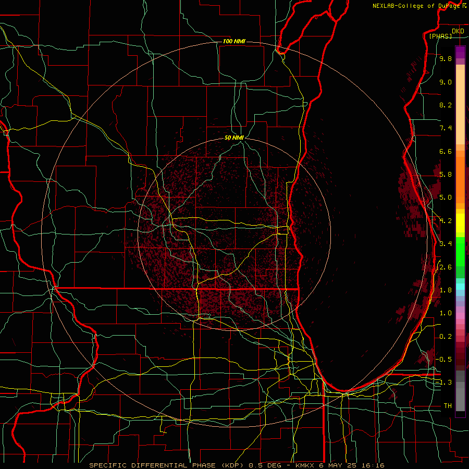The height and width of the screenshot is (469, 469).
Task: Click the 4.2 value on the scale
Action: pos(446,221)
